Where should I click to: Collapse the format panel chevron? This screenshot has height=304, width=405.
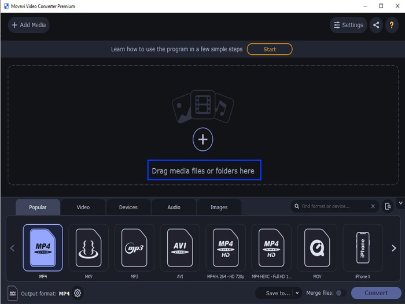click(400, 203)
